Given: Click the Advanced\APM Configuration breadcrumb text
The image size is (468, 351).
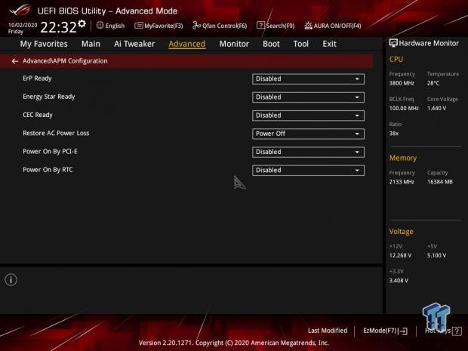Looking at the screenshot, I should click(65, 61).
